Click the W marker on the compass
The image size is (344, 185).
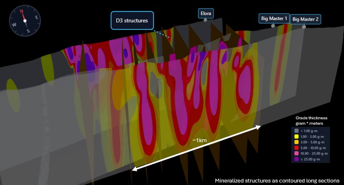(14, 24)
